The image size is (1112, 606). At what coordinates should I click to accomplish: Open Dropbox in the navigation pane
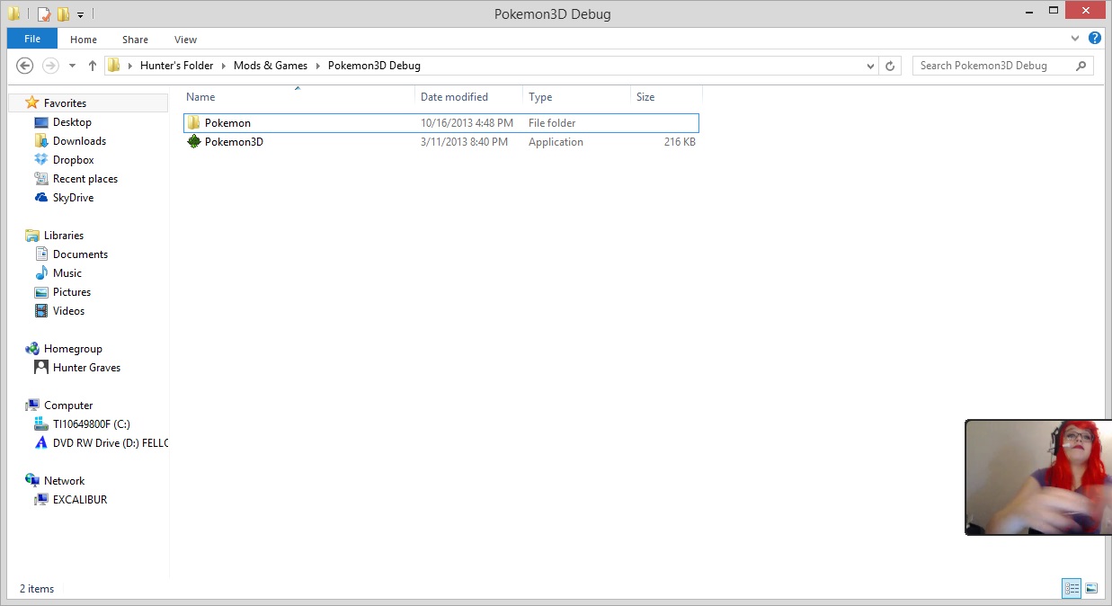(73, 160)
